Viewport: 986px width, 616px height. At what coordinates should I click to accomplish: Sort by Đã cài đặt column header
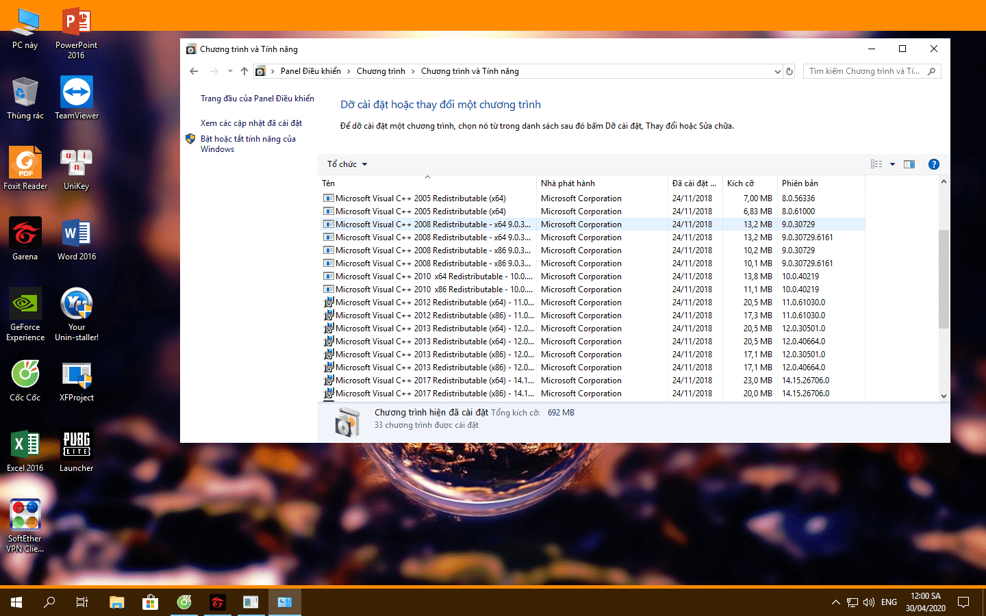(x=695, y=183)
